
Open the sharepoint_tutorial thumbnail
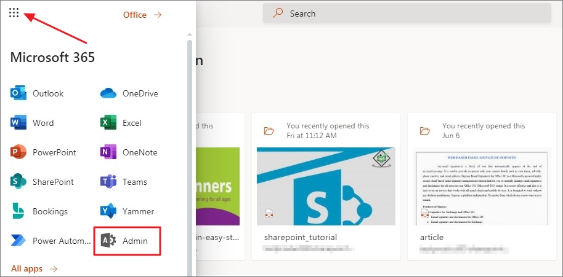[326, 186]
